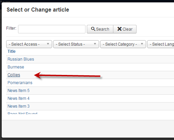Viewport: 174px width, 140px height.
Task: Select the News Item 5 article
Action: click(x=18, y=91)
